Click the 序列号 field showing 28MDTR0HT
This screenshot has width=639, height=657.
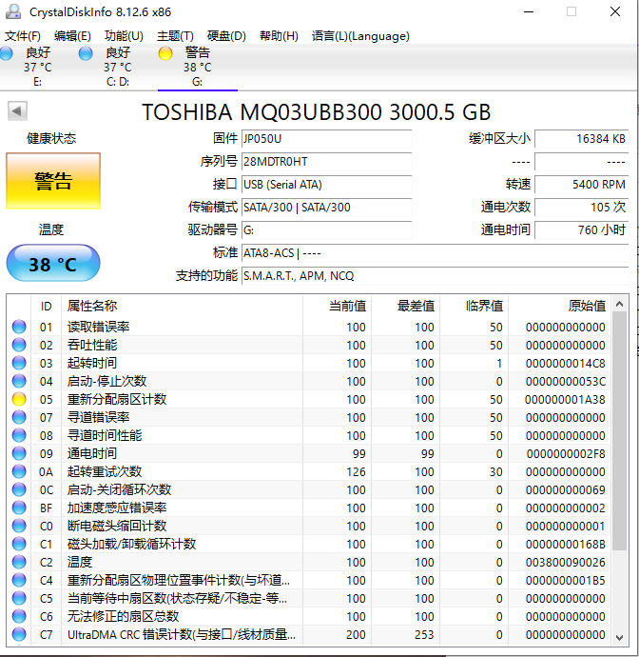coord(326,162)
